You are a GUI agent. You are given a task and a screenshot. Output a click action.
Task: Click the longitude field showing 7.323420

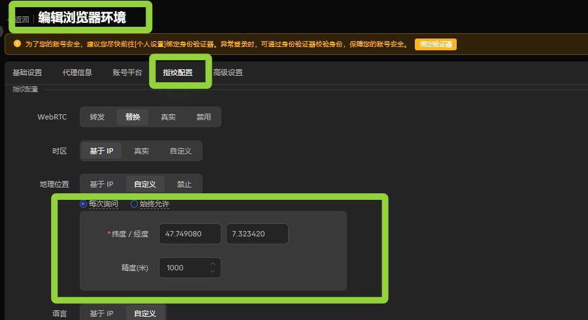coord(257,234)
